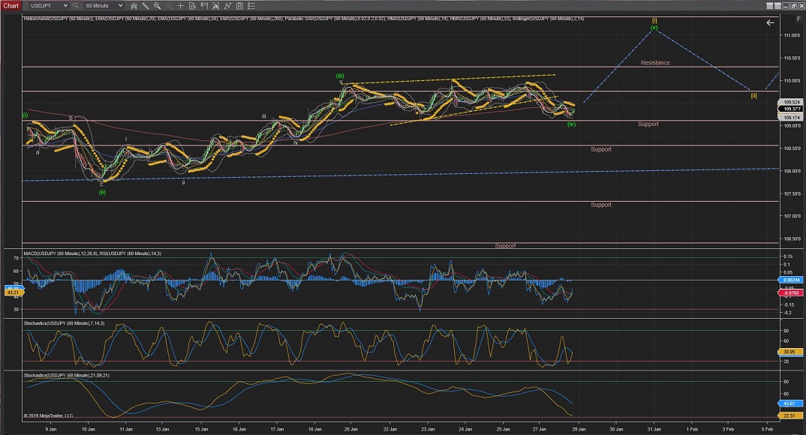Open the bar type chart style icon

tap(134, 6)
